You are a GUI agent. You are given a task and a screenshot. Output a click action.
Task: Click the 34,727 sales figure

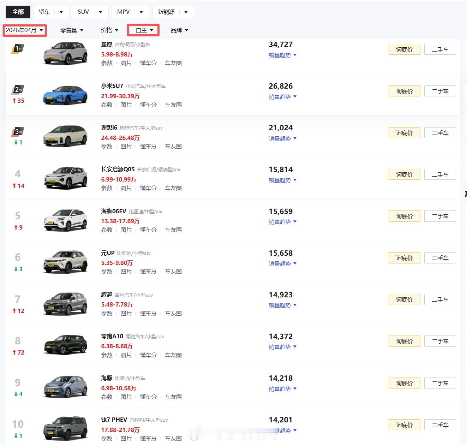click(281, 44)
